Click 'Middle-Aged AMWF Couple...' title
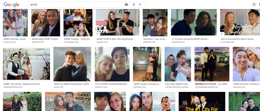The width and height of the screenshot is (260, 111). pyautogui.click(x=45, y=39)
